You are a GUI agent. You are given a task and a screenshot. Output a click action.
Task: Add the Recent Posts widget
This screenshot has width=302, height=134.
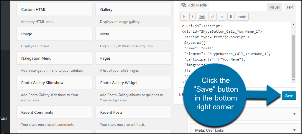pos(133,113)
